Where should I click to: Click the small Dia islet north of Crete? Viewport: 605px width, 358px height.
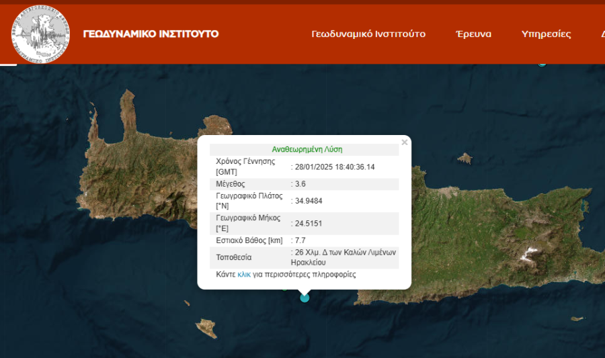(x=465, y=159)
